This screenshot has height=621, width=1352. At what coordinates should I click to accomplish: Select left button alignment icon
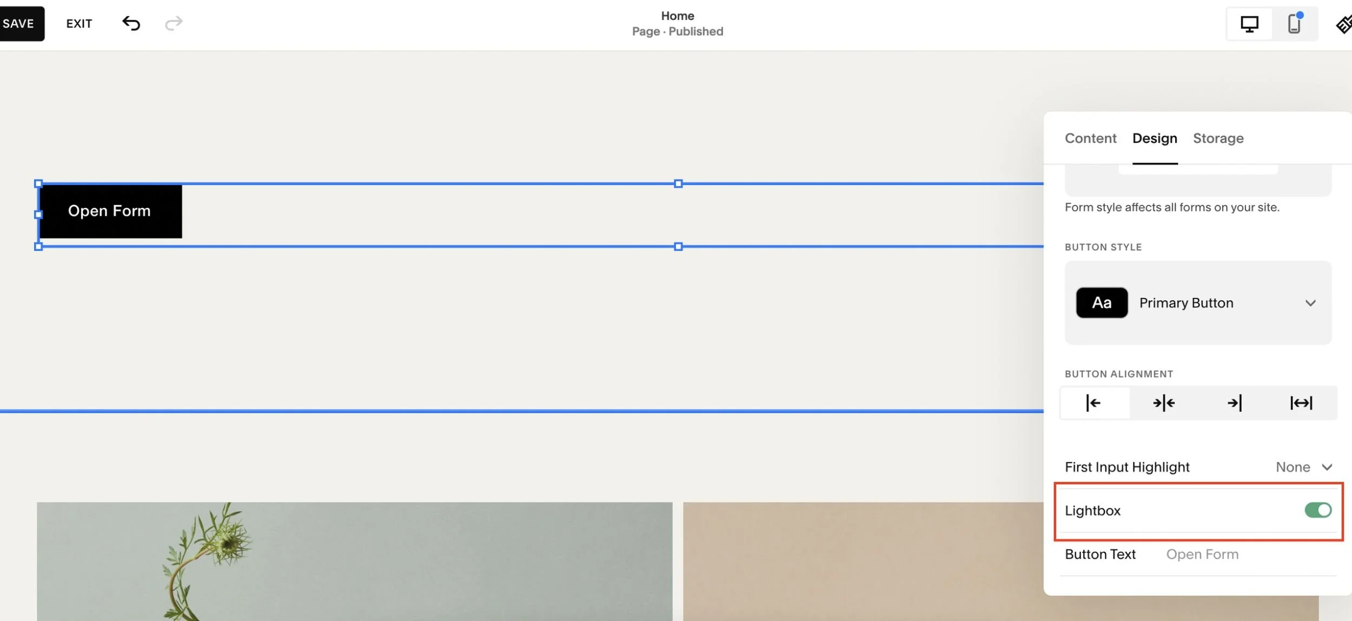pyautogui.click(x=1093, y=402)
